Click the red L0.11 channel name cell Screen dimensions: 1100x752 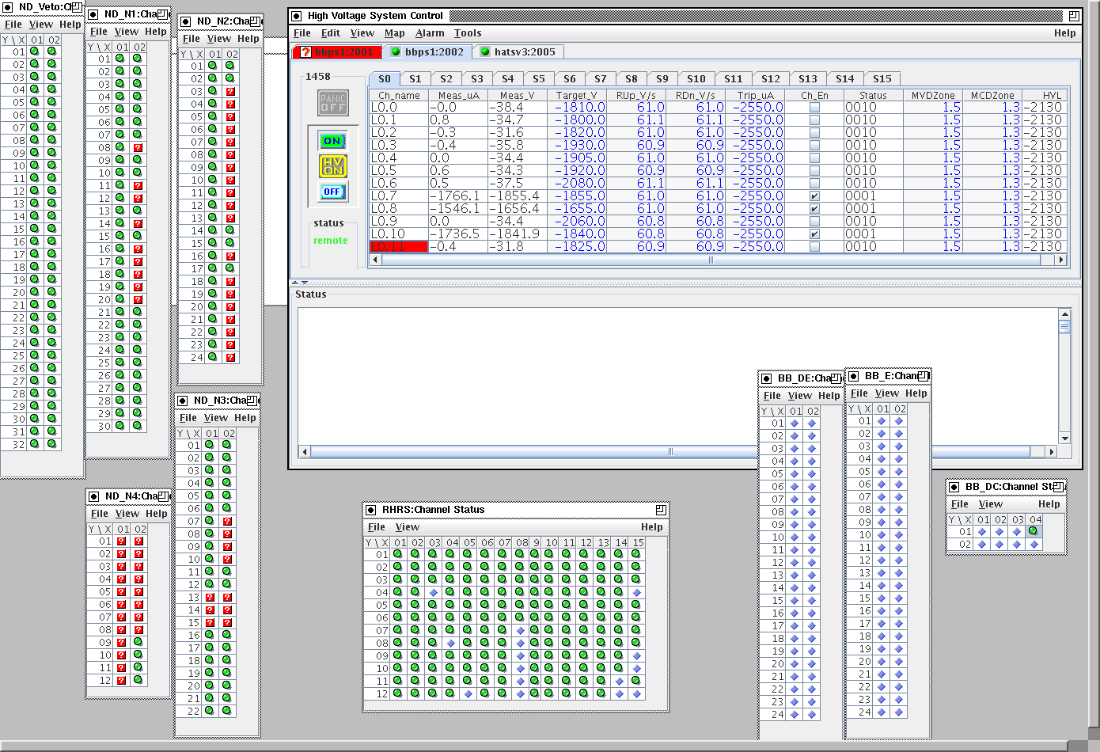(x=399, y=247)
